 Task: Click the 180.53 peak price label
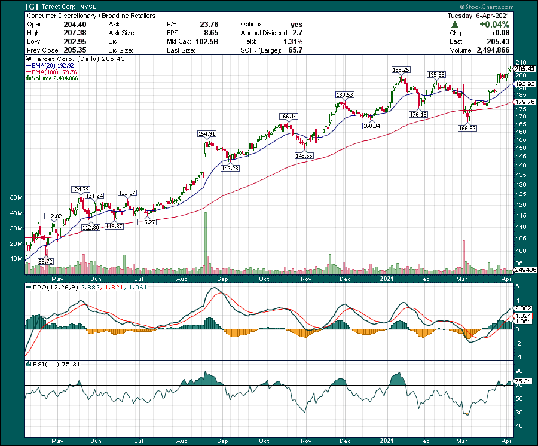[x=344, y=94]
